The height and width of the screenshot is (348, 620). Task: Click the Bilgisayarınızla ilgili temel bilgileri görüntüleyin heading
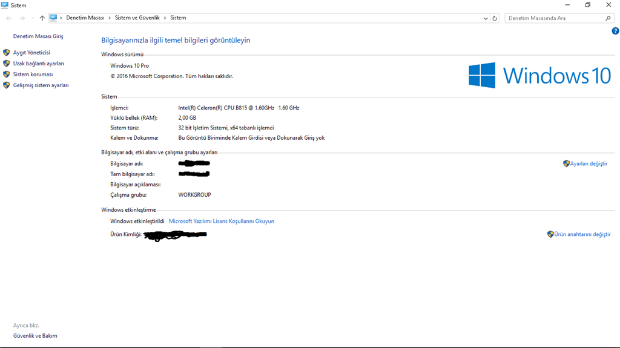(x=176, y=41)
